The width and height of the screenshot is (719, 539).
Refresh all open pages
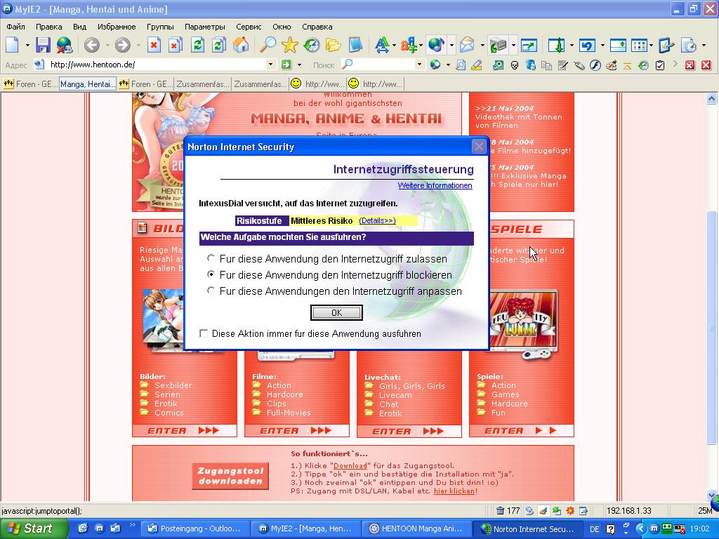[x=219, y=45]
